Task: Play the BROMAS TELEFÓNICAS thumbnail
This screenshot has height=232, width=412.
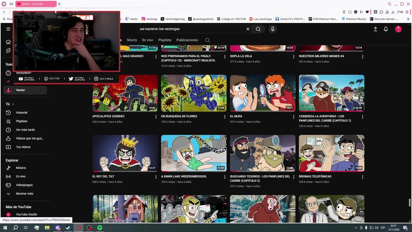Action: coord(332,153)
